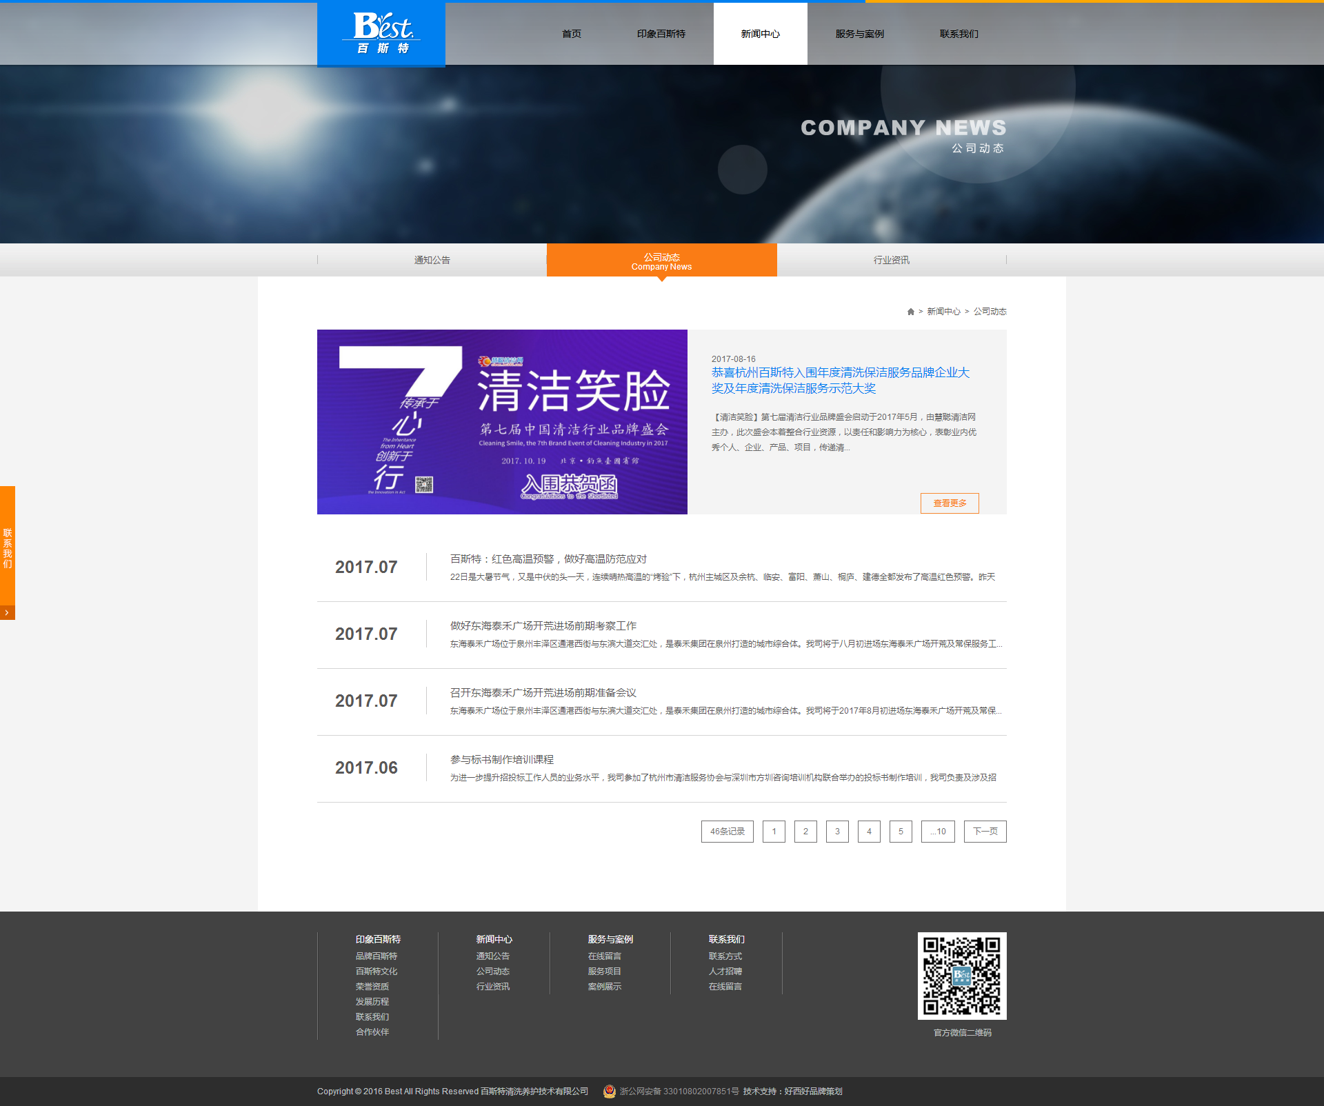Click 人才招聘 in the footer

pyautogui.click(x=725, y=971)
